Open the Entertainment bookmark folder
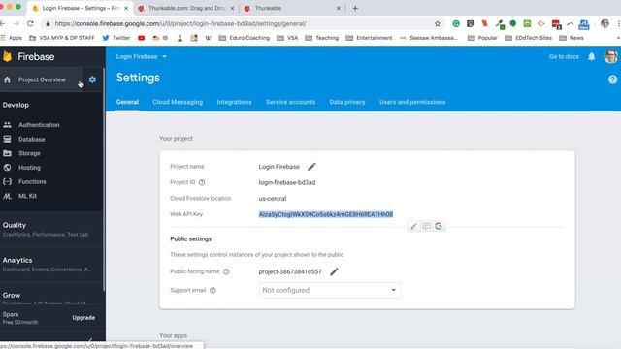621x349 pixels. point(369,38)
